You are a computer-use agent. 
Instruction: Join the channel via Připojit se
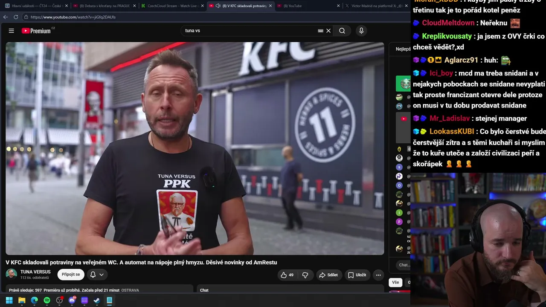pos(71,275)
